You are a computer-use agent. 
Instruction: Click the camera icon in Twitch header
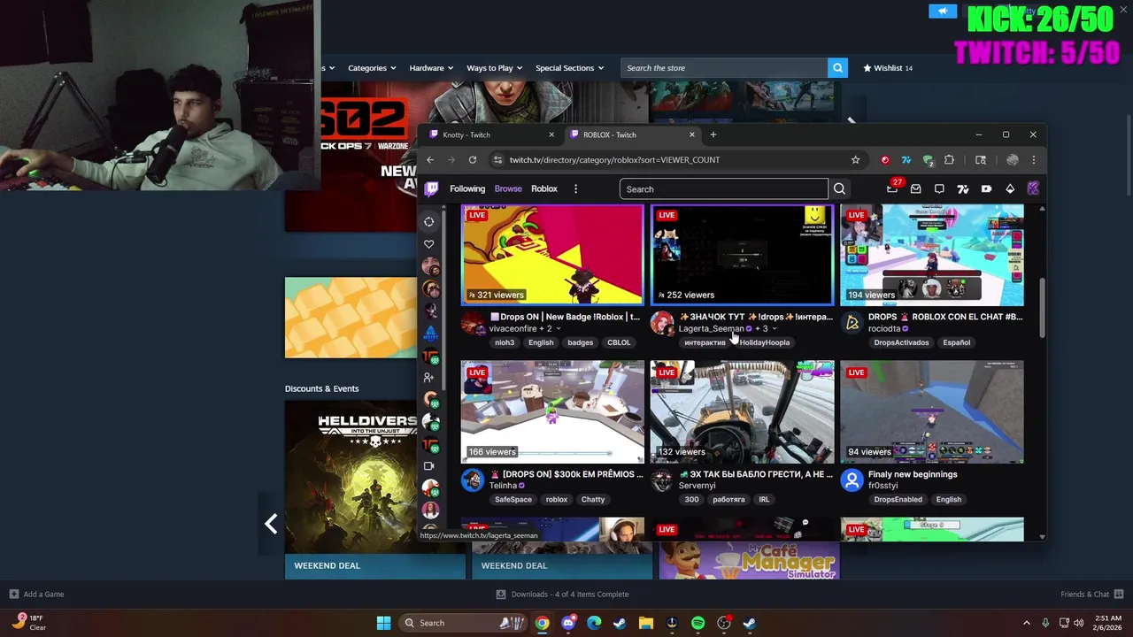pos(986,188)
